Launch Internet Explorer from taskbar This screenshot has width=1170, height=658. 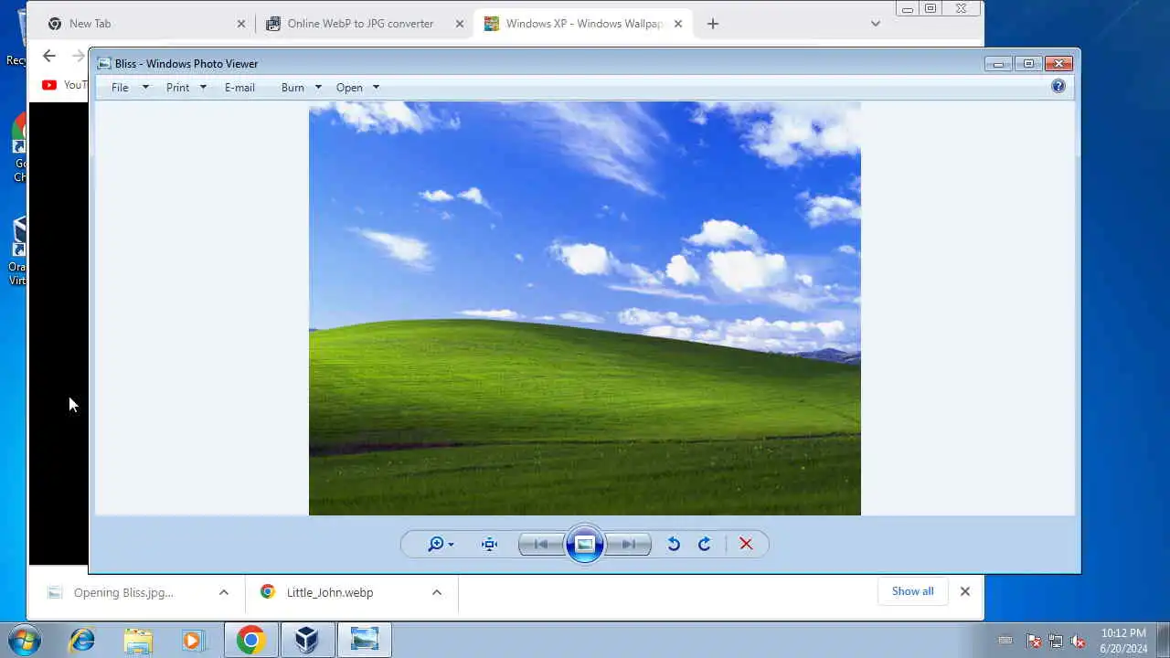click(x=82, y=640)
